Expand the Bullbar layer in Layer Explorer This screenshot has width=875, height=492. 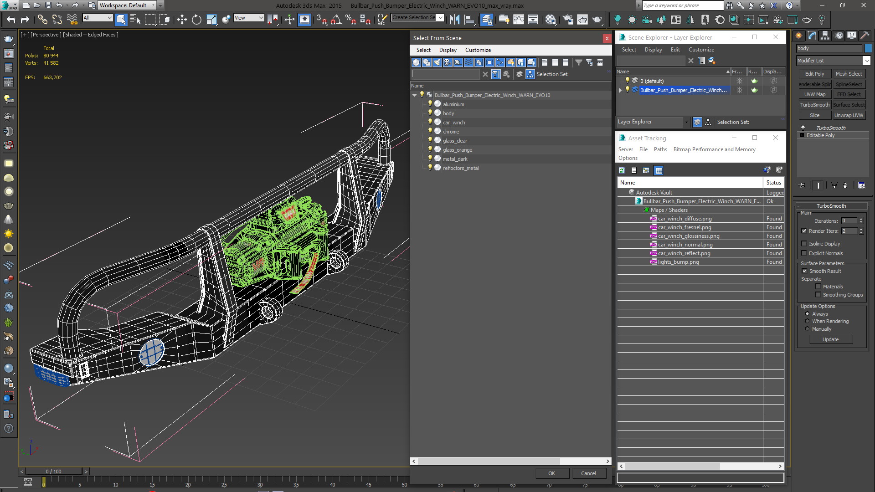pos(620,90)
